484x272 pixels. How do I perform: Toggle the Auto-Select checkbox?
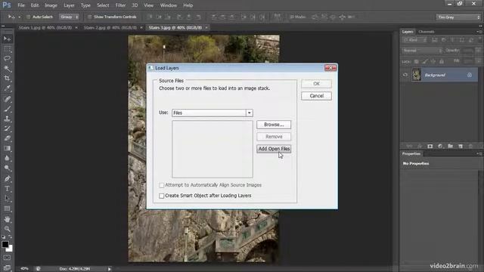pyautogui.click(x=28, y=17)
